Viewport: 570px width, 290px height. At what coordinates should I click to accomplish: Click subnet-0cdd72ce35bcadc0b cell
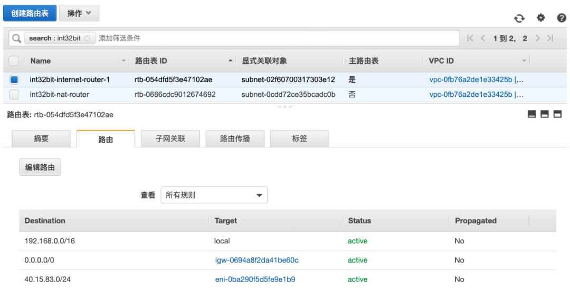point(288,95)
